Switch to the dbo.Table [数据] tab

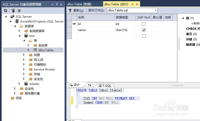point(79,4)
